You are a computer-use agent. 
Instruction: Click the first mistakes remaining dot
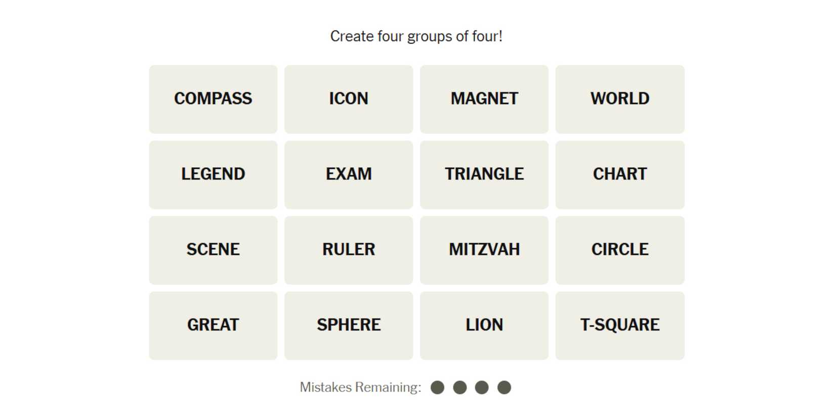click(437, 388)
